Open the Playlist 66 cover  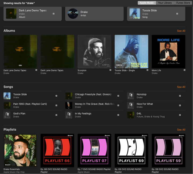point(57,150)
